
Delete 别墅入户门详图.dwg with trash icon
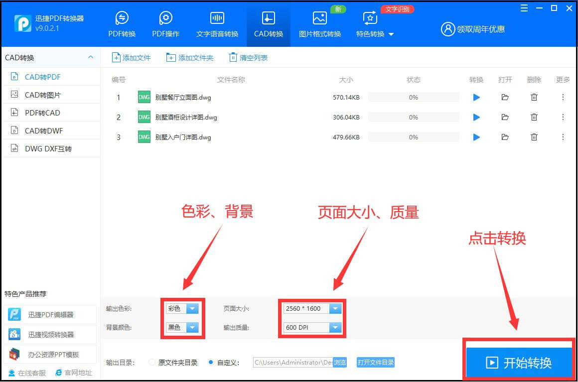click(534, 137)
